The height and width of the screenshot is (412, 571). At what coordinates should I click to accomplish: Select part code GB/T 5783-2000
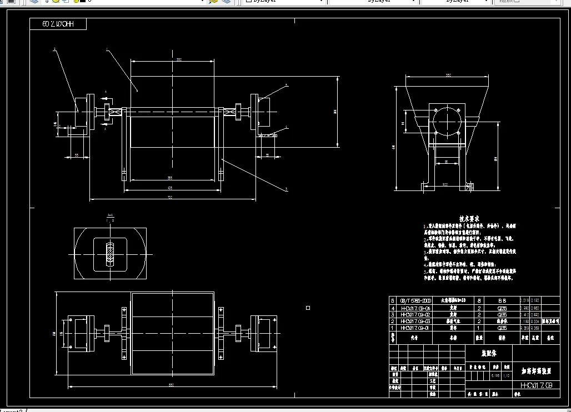[x=415, y=300]
